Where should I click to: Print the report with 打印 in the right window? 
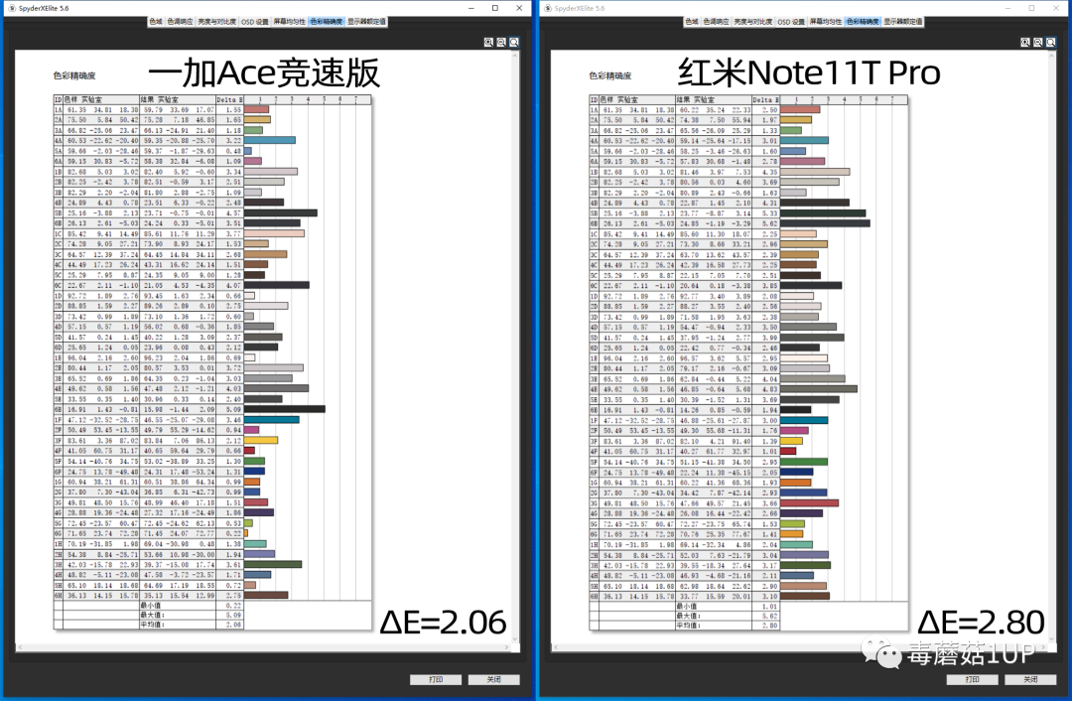(x=972, y=680)
